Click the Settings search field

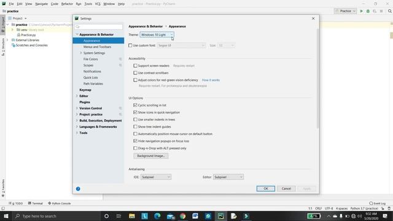pos(98,26)
